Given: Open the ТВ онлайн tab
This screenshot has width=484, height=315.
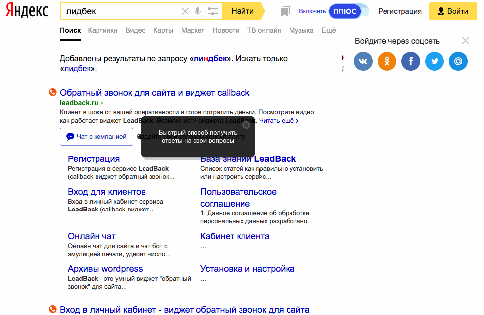Looking at the screenshot, I should coord(264,30).
